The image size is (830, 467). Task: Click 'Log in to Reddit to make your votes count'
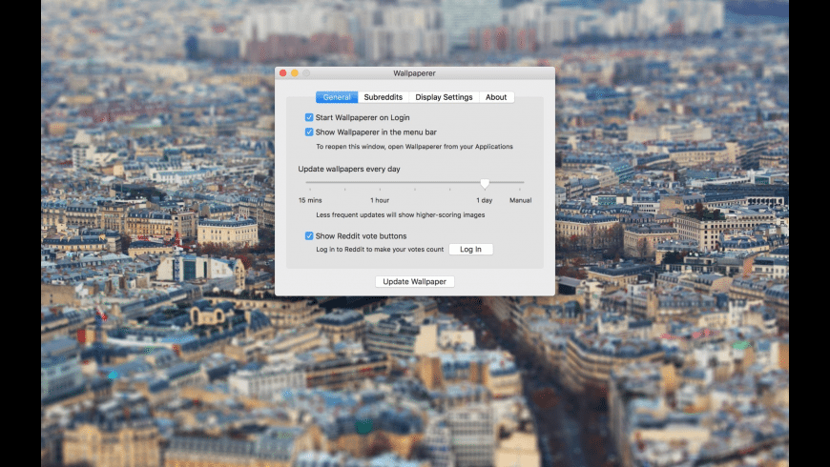(x=380, y=249)
